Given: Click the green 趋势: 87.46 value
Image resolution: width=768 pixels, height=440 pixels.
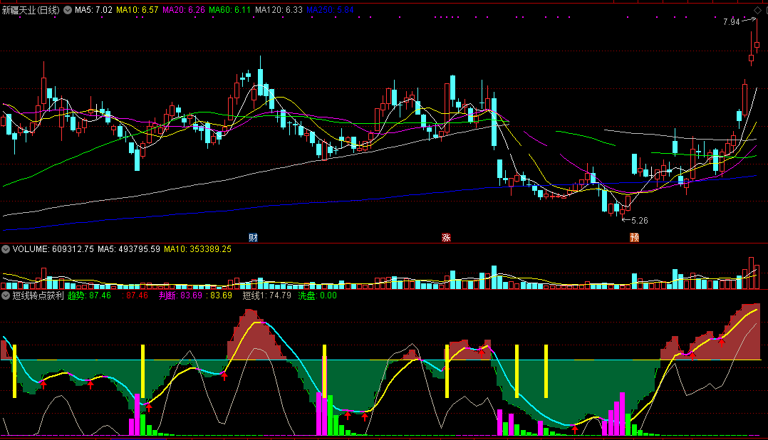Looking at the screenshot, I should [x=89, y=295].
